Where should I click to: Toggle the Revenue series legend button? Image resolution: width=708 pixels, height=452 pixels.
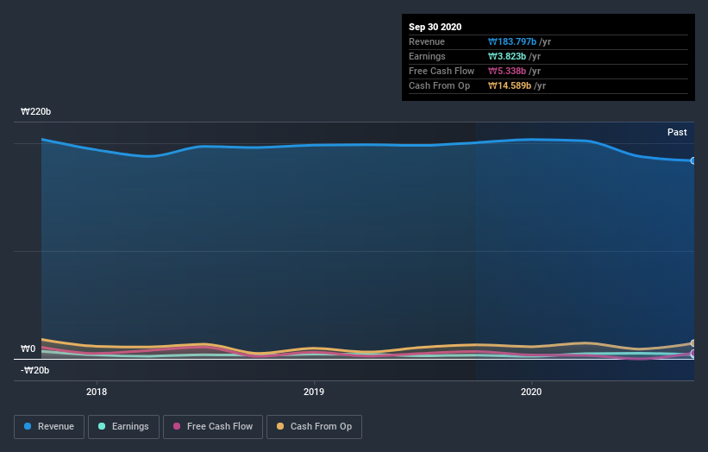pos(49,427)
